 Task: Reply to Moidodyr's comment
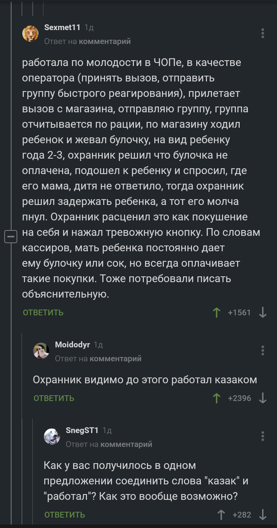tap(54, 398)
